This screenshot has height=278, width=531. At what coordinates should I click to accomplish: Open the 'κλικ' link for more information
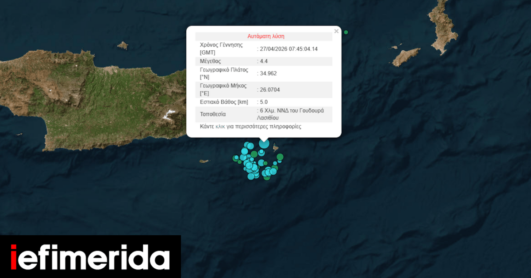tap(220, 127)
